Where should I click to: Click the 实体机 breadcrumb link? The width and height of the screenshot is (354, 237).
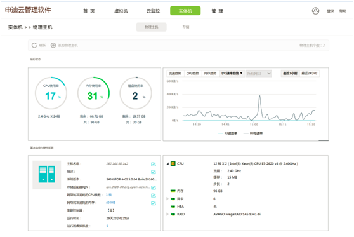pyautogui.click(x=15, y=27)
